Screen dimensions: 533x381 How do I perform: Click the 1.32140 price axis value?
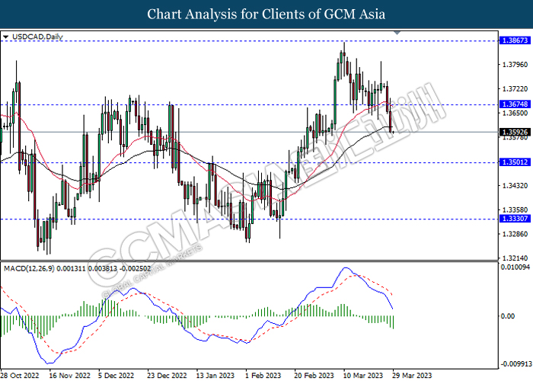(515, 258)
